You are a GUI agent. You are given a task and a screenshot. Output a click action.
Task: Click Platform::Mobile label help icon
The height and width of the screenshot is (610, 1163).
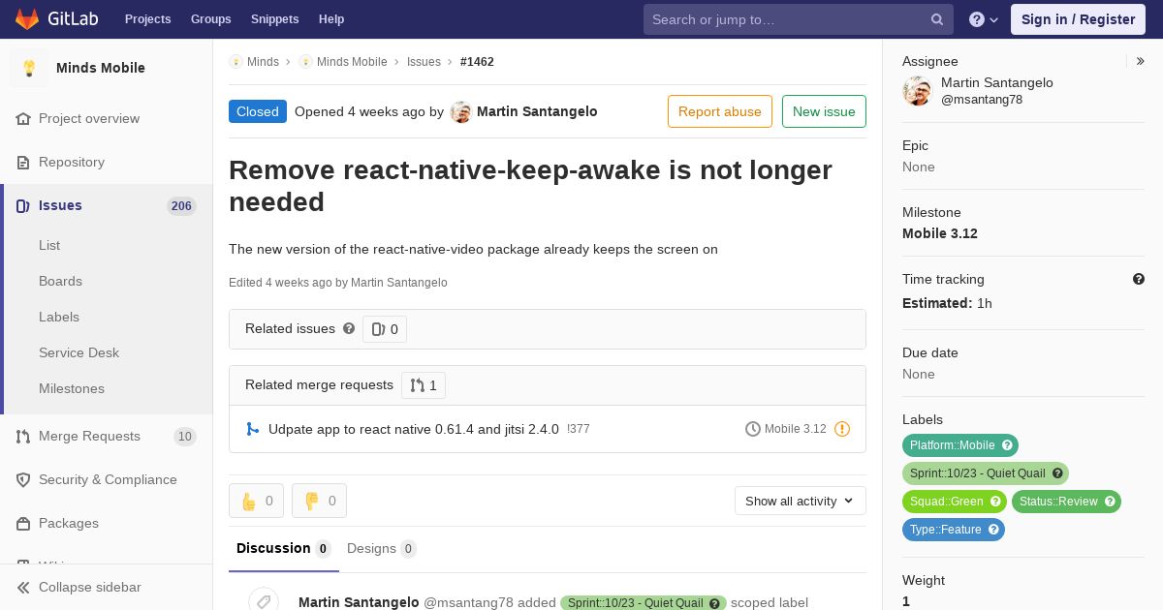click(1007, 445)
